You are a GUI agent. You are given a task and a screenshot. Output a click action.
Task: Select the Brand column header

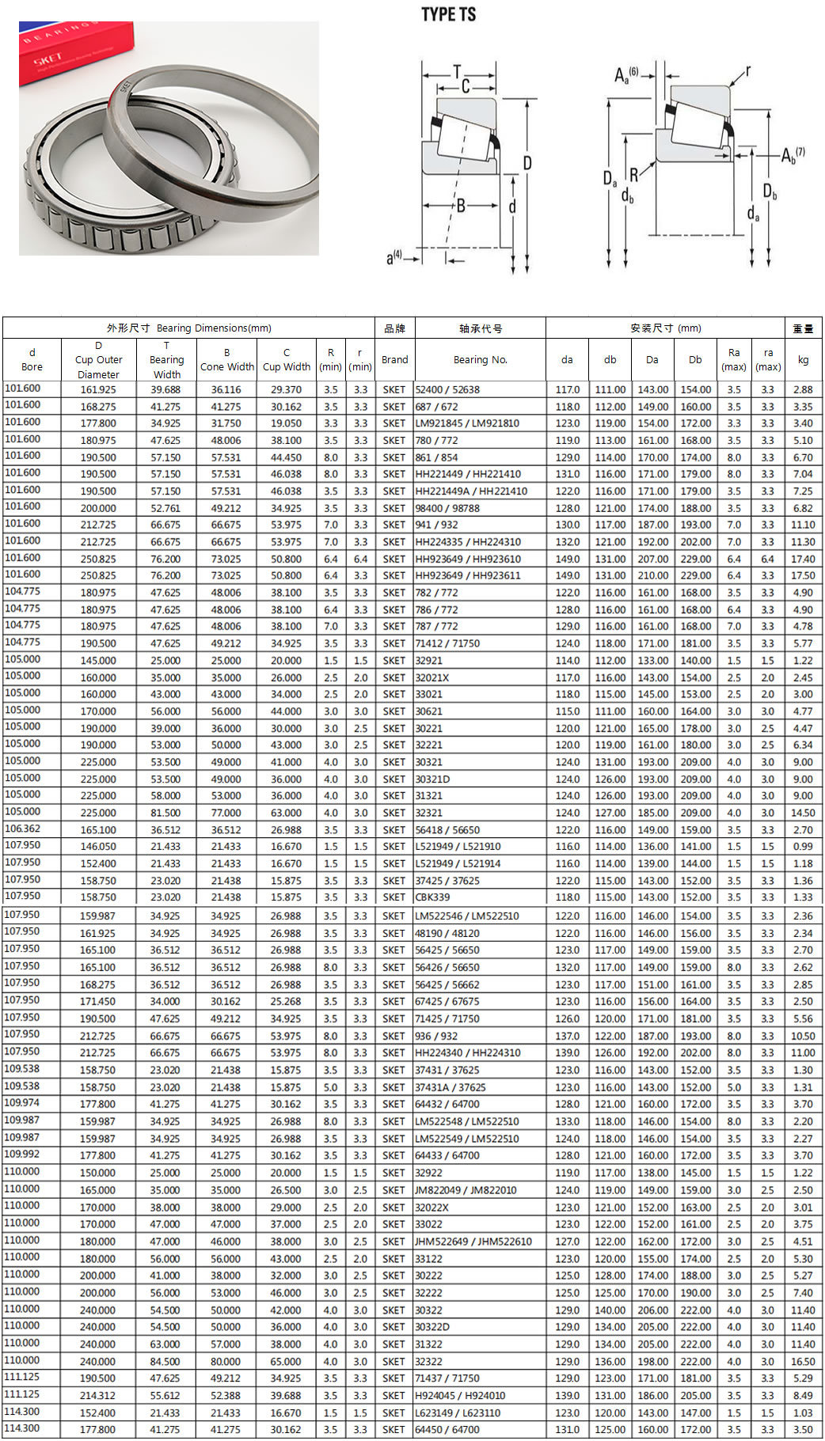click(394, 360)
